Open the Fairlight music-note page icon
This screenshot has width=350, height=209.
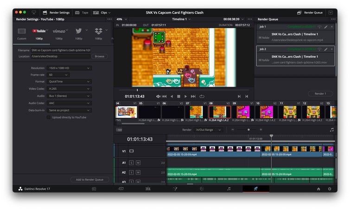click(x=229, y=189)
